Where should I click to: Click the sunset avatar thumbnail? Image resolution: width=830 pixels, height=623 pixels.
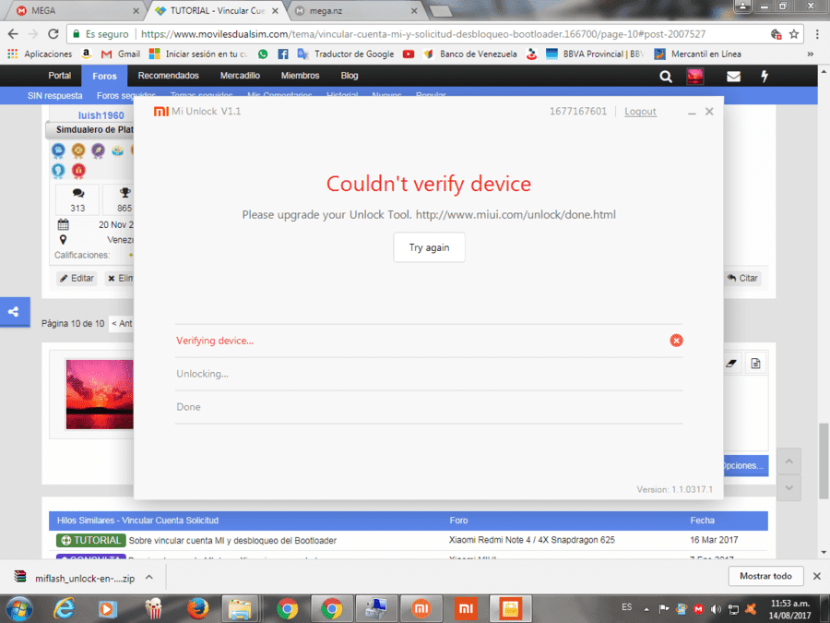[x=100, y=394]
